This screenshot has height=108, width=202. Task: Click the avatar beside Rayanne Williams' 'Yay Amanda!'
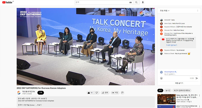click(x=161, y=50)
